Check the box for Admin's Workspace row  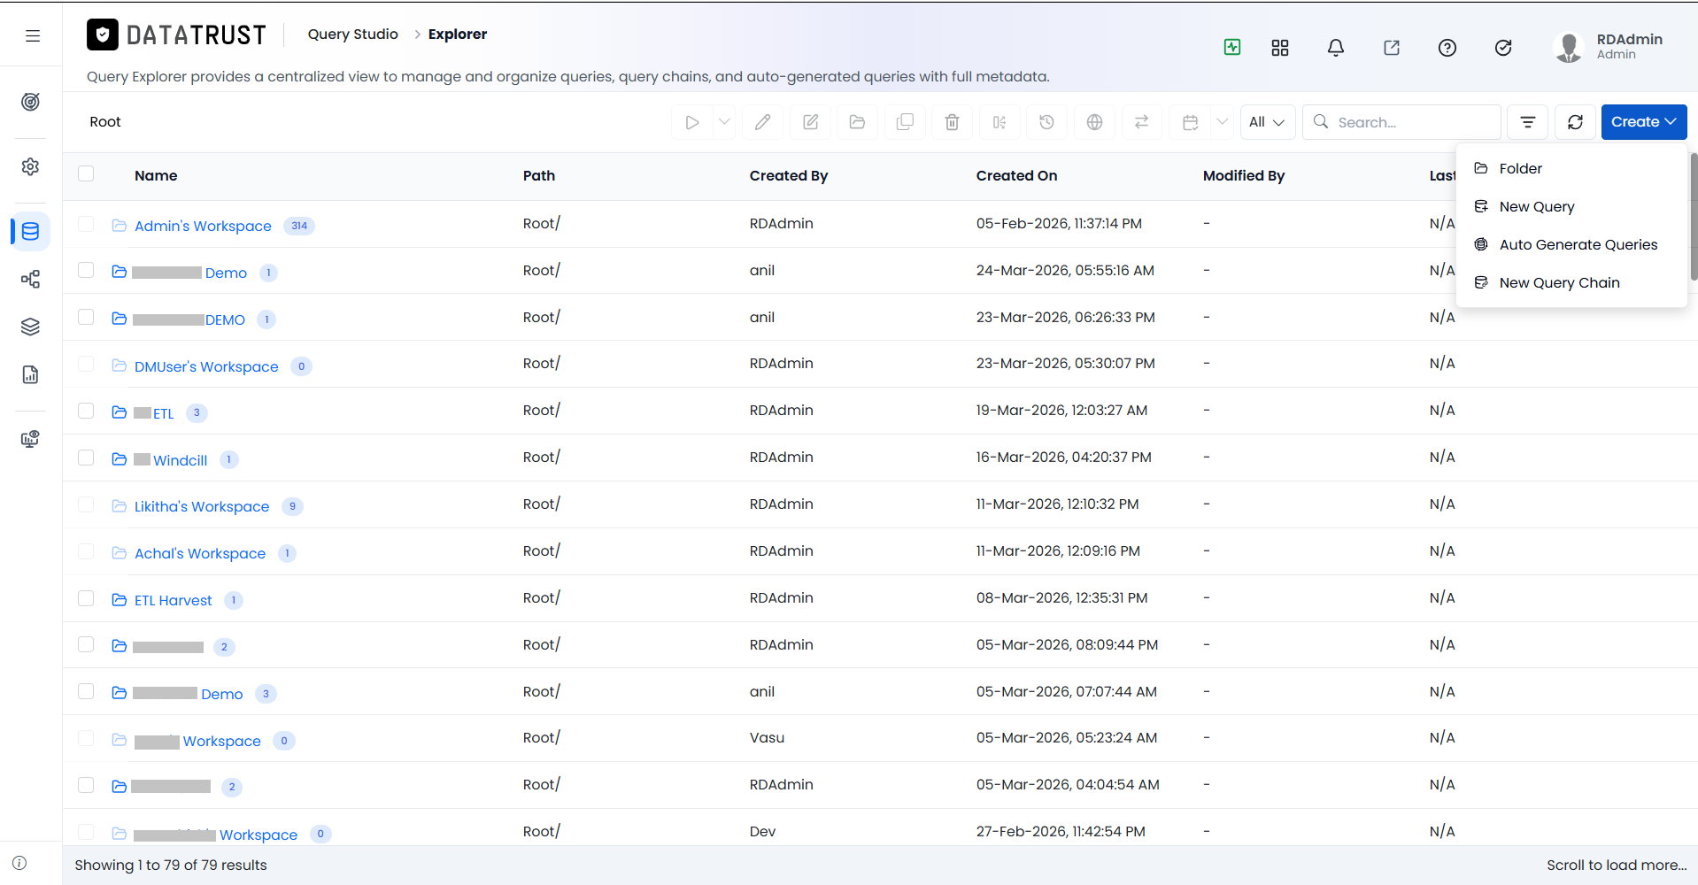point(86,224)
